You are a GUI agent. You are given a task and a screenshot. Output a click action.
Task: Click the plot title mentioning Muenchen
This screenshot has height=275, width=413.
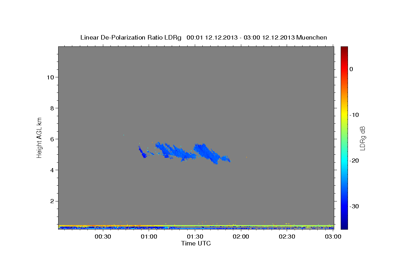(x=203, y=37)
